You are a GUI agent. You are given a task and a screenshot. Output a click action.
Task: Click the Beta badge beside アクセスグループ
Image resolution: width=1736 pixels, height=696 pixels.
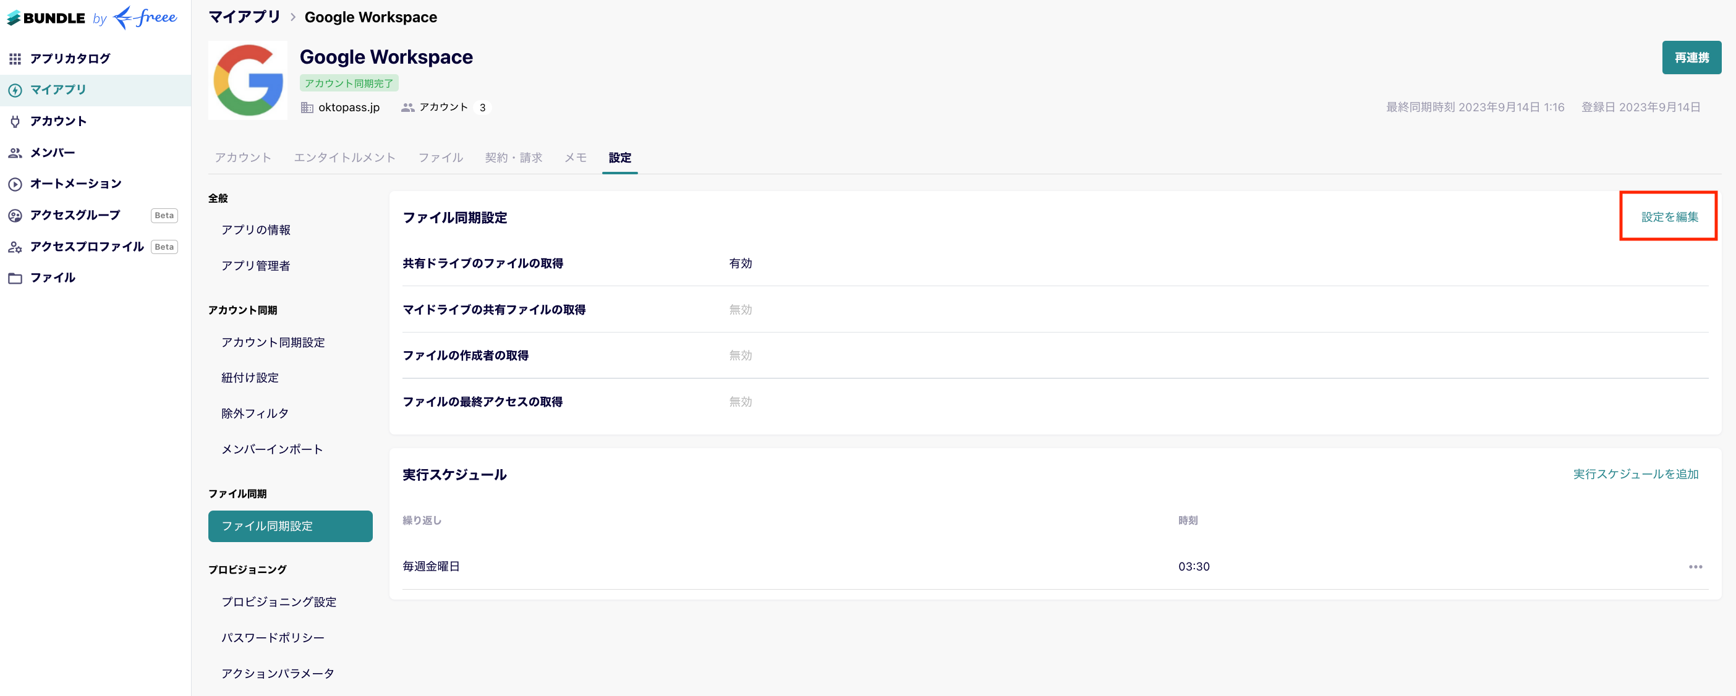coord(164,216)
